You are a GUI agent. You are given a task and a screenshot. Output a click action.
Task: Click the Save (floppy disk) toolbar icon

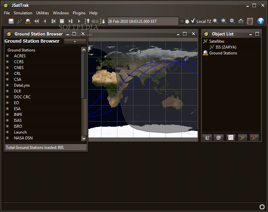tap(11, 21)
